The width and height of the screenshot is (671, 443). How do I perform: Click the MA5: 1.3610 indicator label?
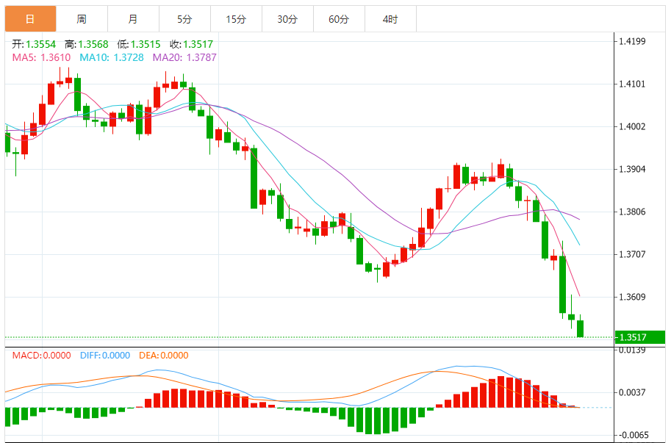pos(41,57)
